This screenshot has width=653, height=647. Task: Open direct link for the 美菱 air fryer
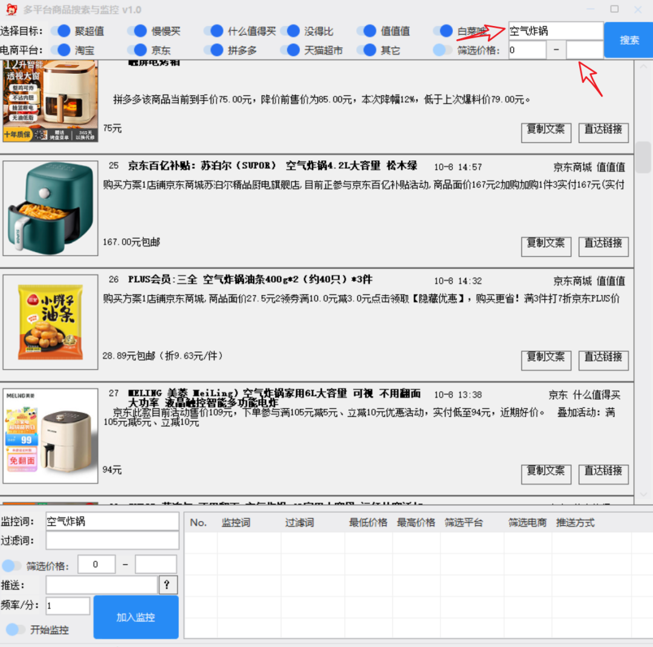[x=603, y=475]
